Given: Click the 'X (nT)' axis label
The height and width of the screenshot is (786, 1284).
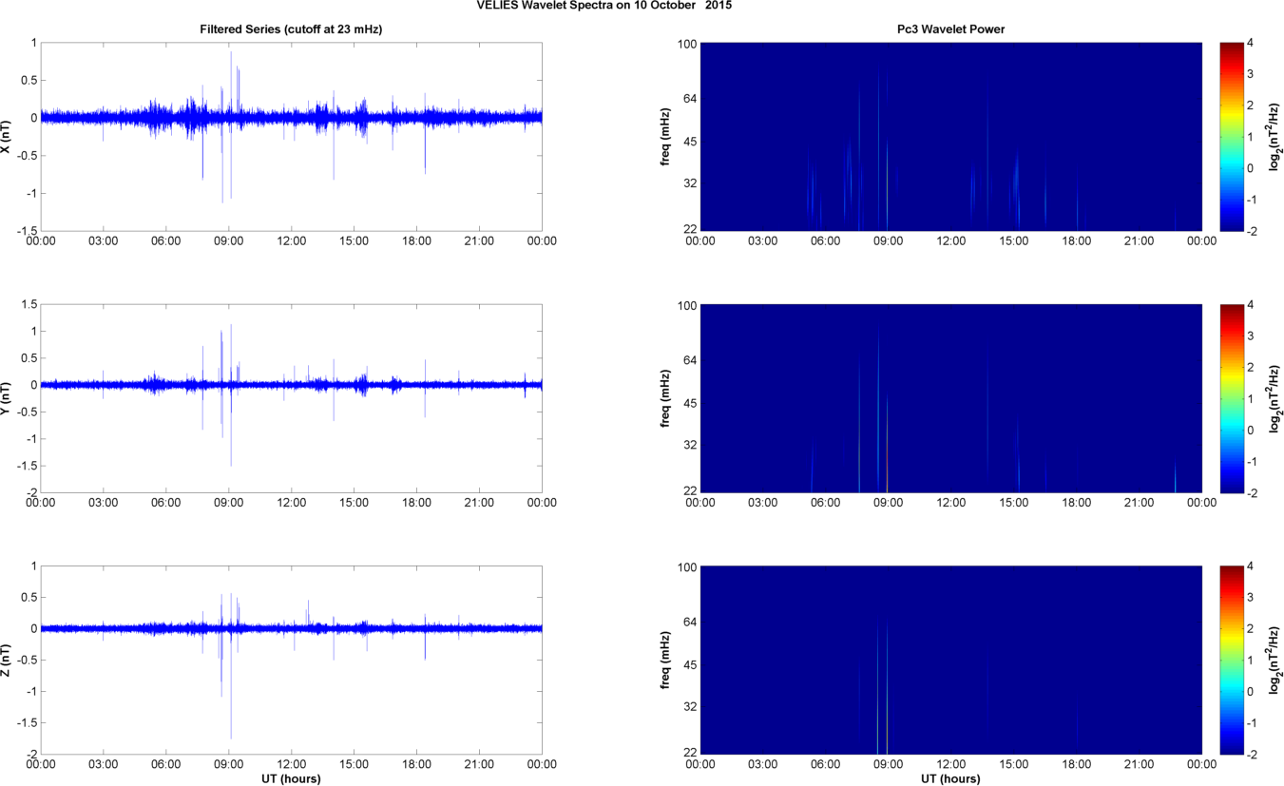Looking at the screenshot, I should click(6, 136).
